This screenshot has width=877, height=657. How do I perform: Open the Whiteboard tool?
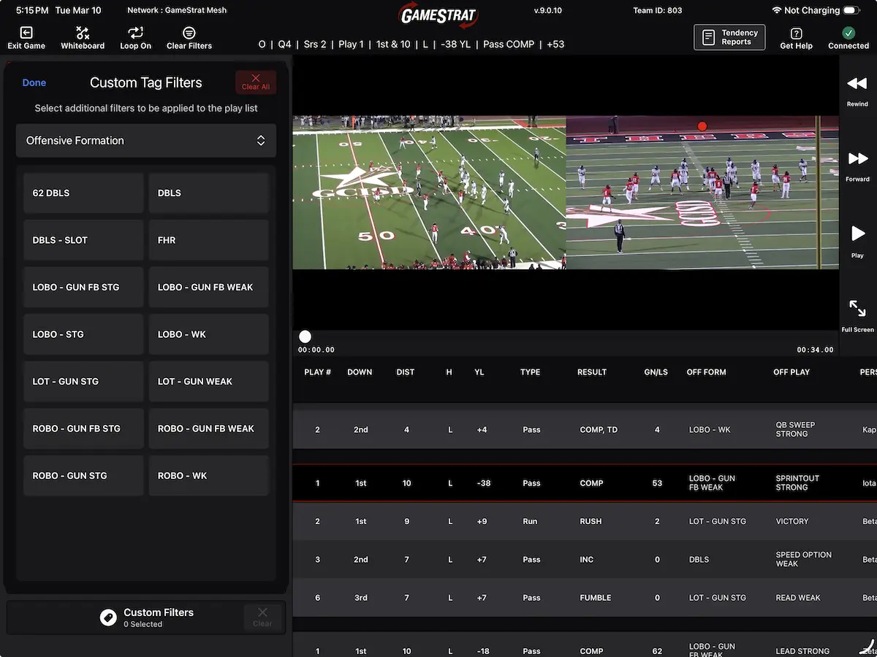[83, 34]
